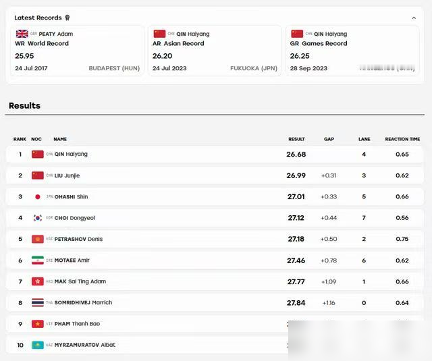Open PETRASHOV Denis's athlete link
Viewport: 432px width, 361px height.
[78, 239]
